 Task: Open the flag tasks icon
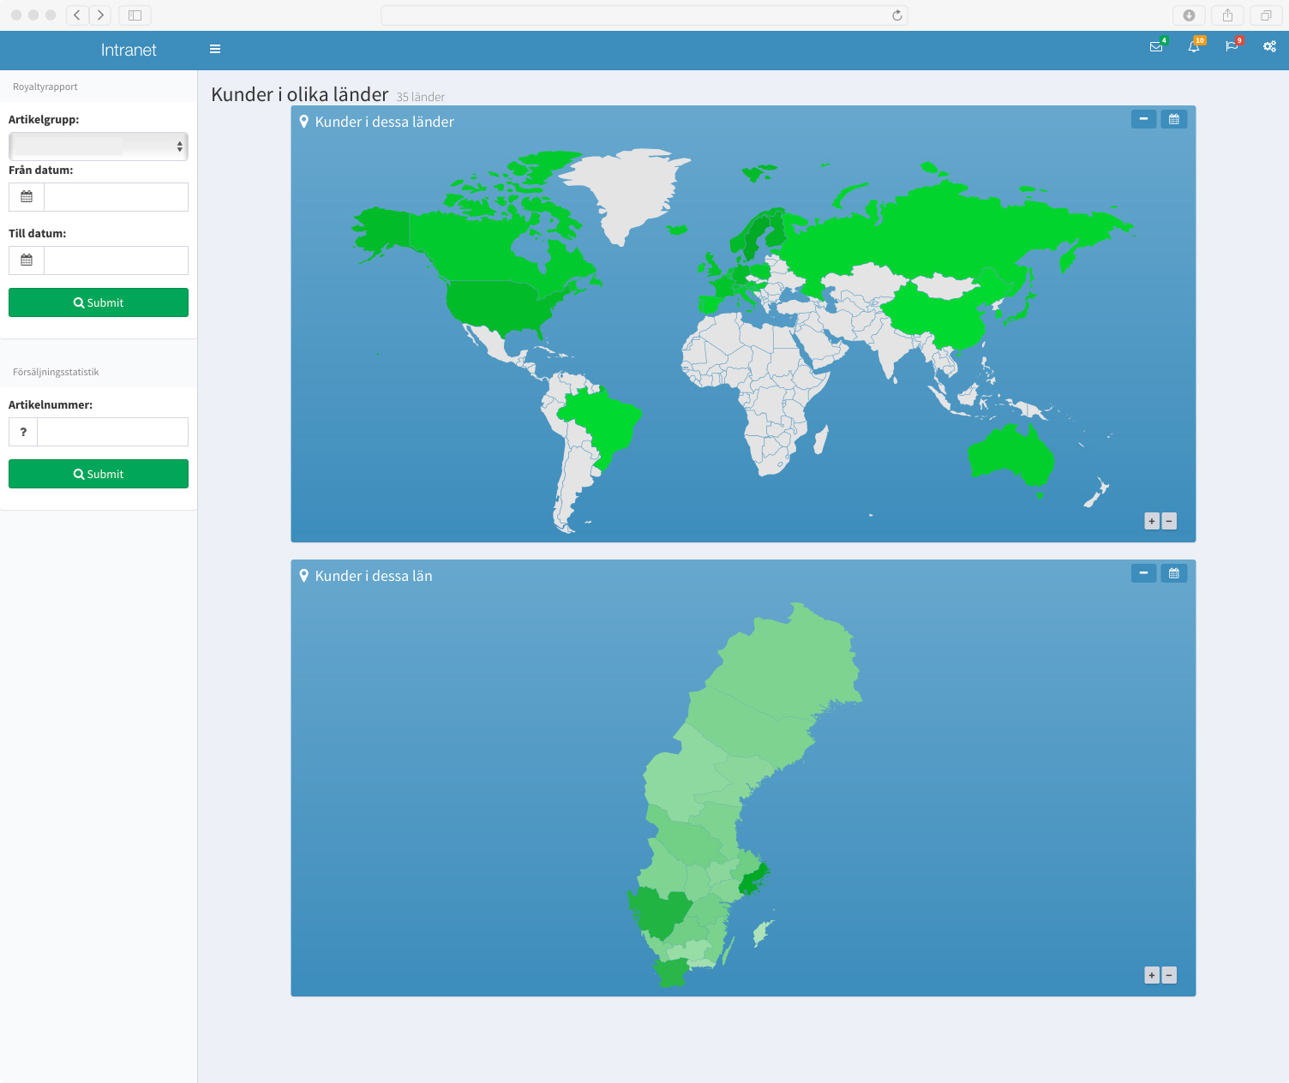(1232, 46)
